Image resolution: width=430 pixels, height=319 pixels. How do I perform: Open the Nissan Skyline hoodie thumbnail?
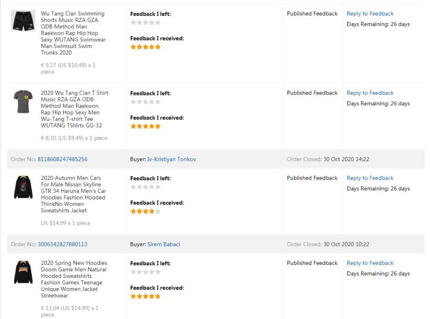(x=23, y=187)
